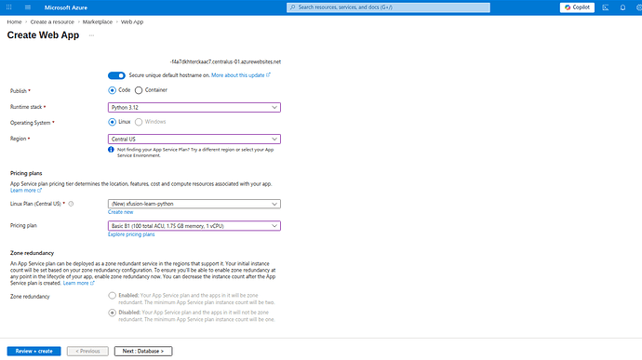Click Create new plan link

(x=120, y=212)
